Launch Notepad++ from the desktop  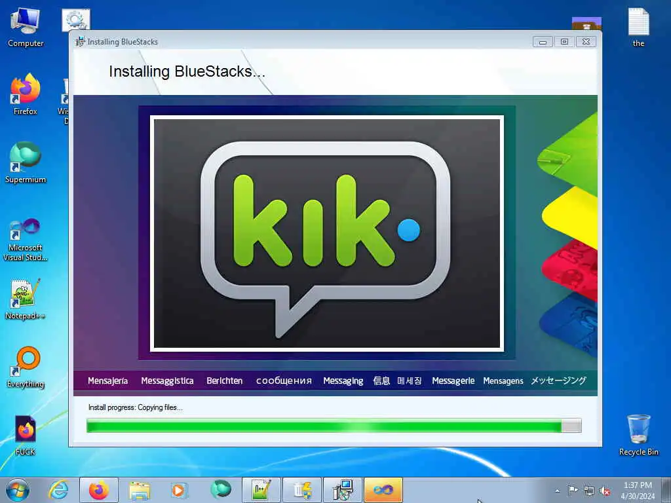pyautogui.click(x=26, y=299)
